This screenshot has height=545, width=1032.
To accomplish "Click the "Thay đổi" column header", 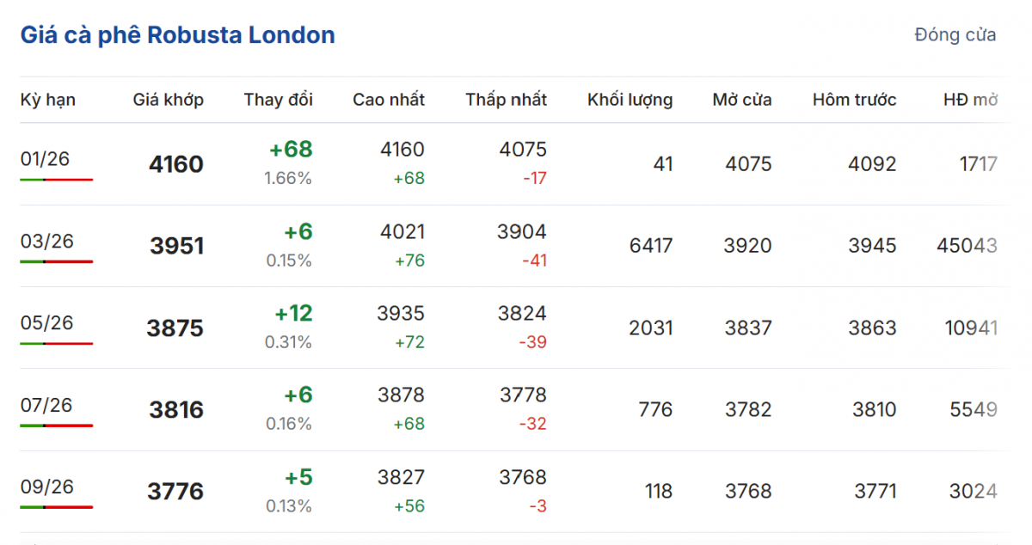I will (x=278, y=100).
